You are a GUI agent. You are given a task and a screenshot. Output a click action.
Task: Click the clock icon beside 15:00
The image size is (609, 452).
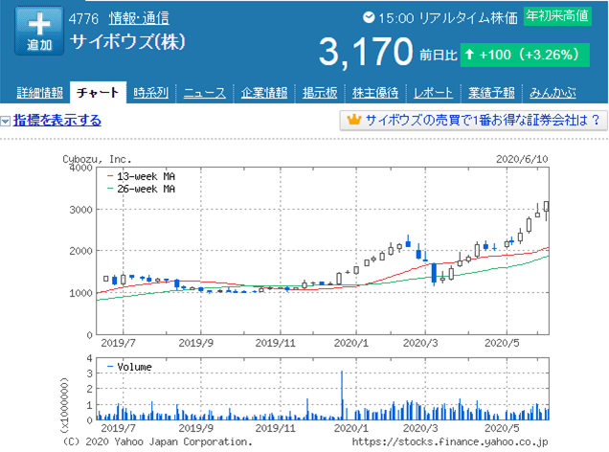point(369,17)
